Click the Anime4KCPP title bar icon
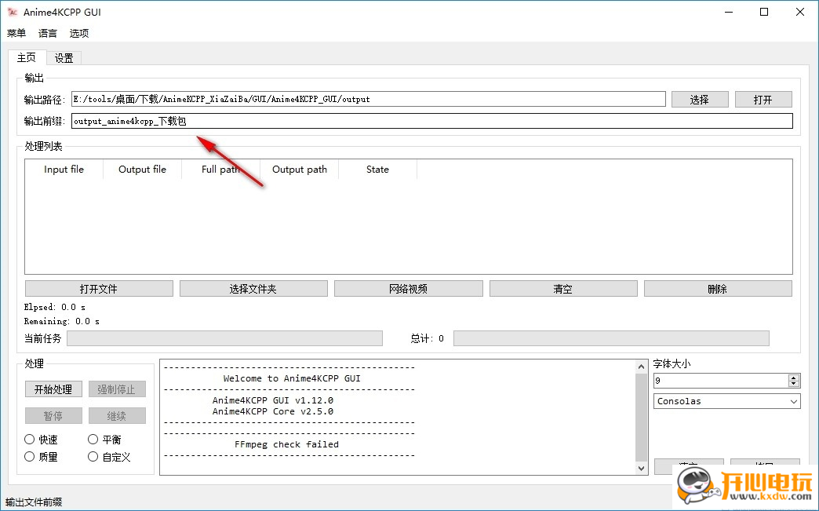This screenshot has width=819, height=511. [13, 12]
